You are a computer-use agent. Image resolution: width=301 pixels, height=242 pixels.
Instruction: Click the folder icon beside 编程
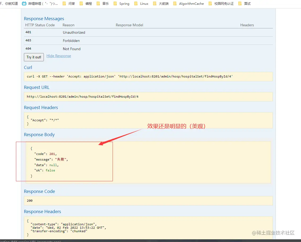(81, 3)
